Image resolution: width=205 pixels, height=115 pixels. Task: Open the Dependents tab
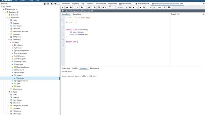point(112,4)
